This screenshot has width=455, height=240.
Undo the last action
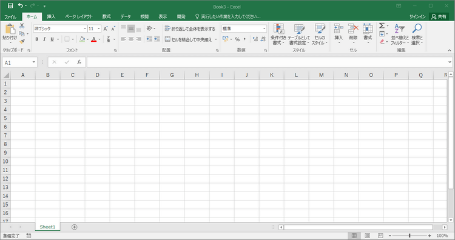(x=20, y=5)
